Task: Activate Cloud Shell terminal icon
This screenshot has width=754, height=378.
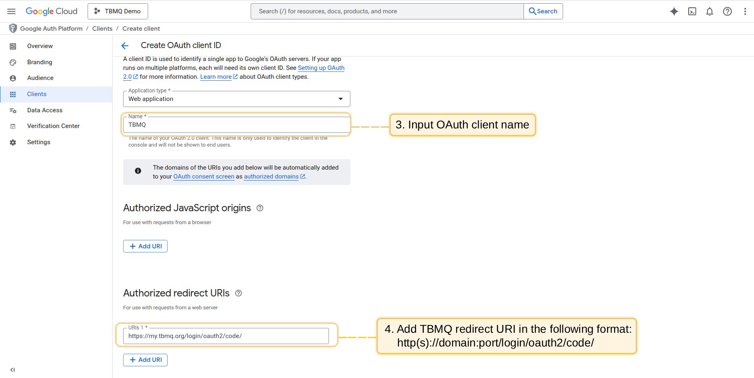Action: (x=692, y=11)
